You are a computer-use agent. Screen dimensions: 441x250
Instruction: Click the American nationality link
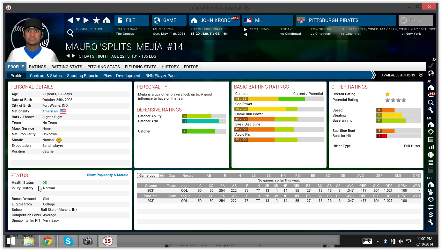[x=50, y=111]
